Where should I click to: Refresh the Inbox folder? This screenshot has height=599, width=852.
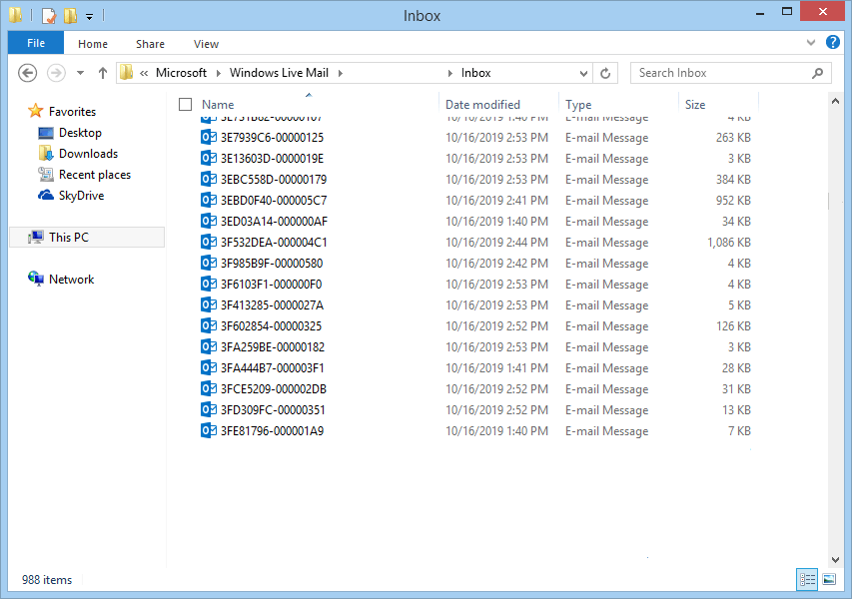pos(605,73)
